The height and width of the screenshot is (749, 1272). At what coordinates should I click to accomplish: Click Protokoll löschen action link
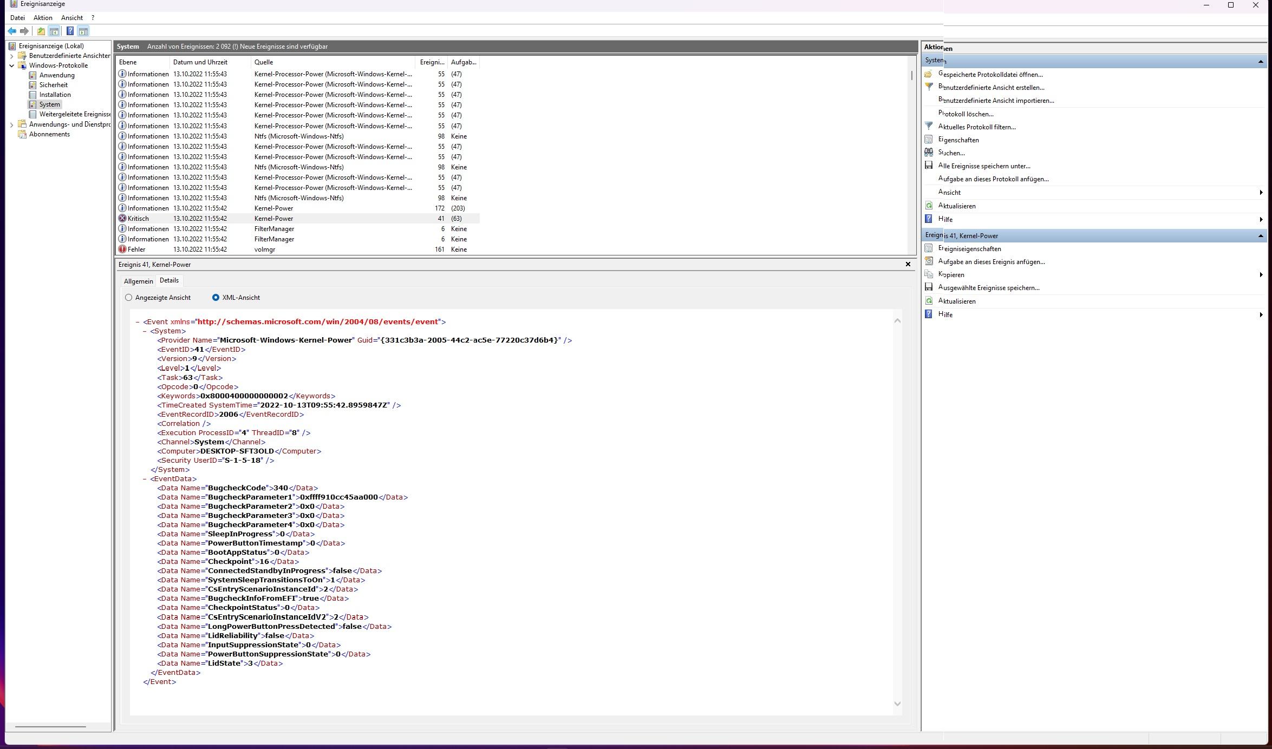click(x=966, y=114)
